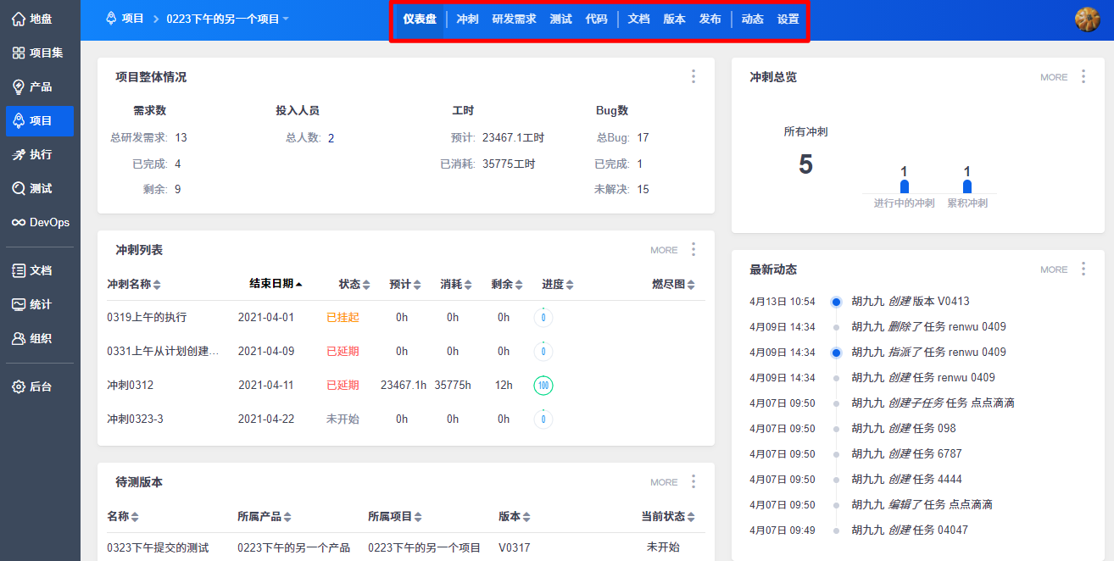
Task: Switch to the 发布 tab
Action: click(710, 19)
